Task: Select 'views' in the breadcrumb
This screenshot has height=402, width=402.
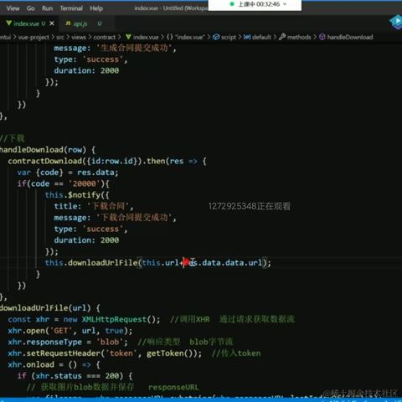Action: tap(79, 37)
